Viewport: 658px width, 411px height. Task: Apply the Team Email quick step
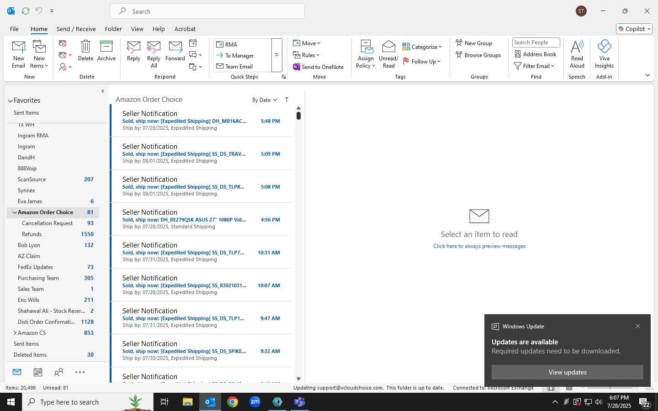tap(243, 66)
